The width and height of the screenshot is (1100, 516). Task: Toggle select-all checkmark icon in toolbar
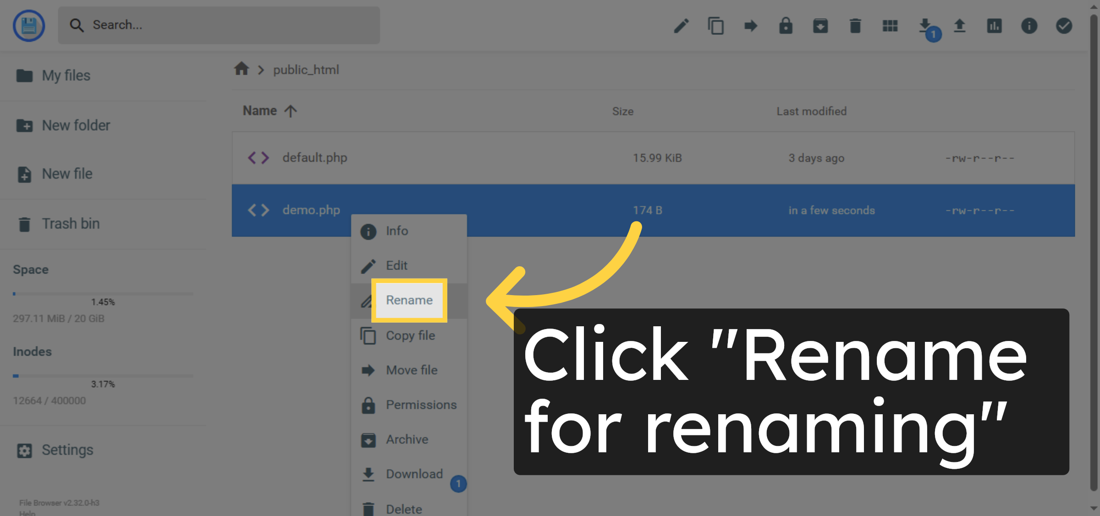point(1064,26)
